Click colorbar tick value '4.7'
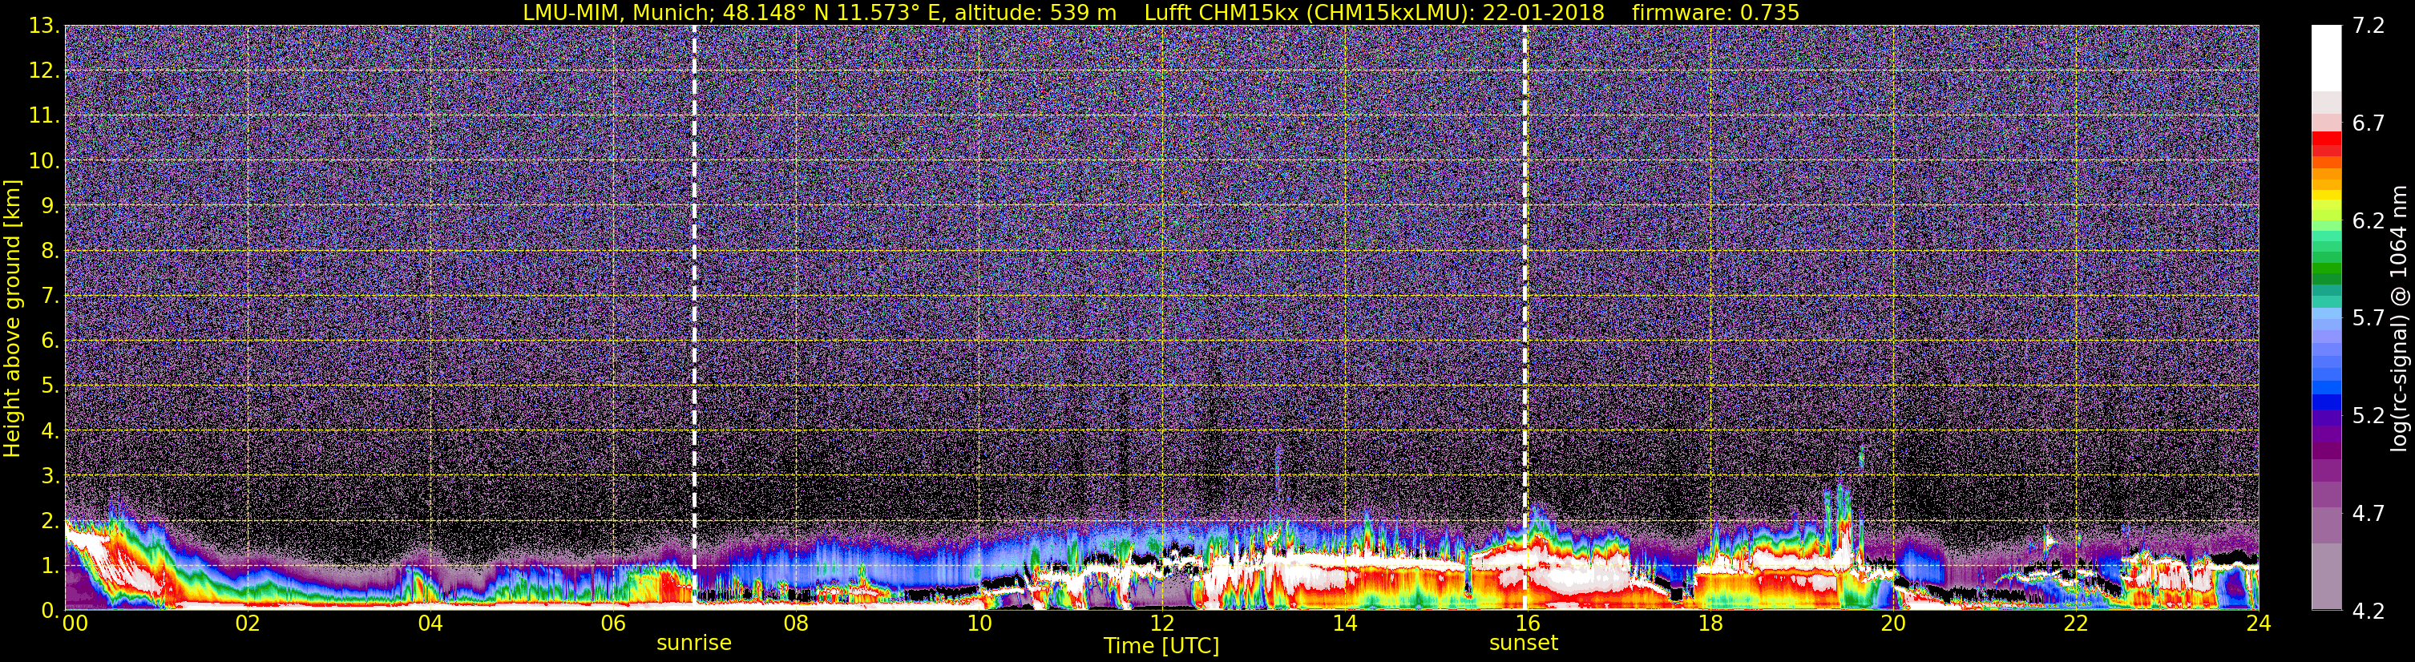This screenshot has height=662, width=2415. (2369, 513)
